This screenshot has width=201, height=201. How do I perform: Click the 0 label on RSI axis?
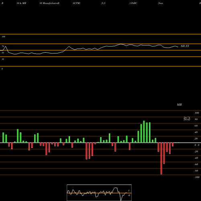(2, 69)
